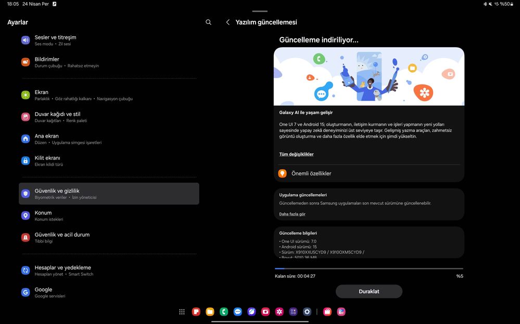
Task: Tap the Güncelleme indiriliyor... heading
Action: coord(319,40)
